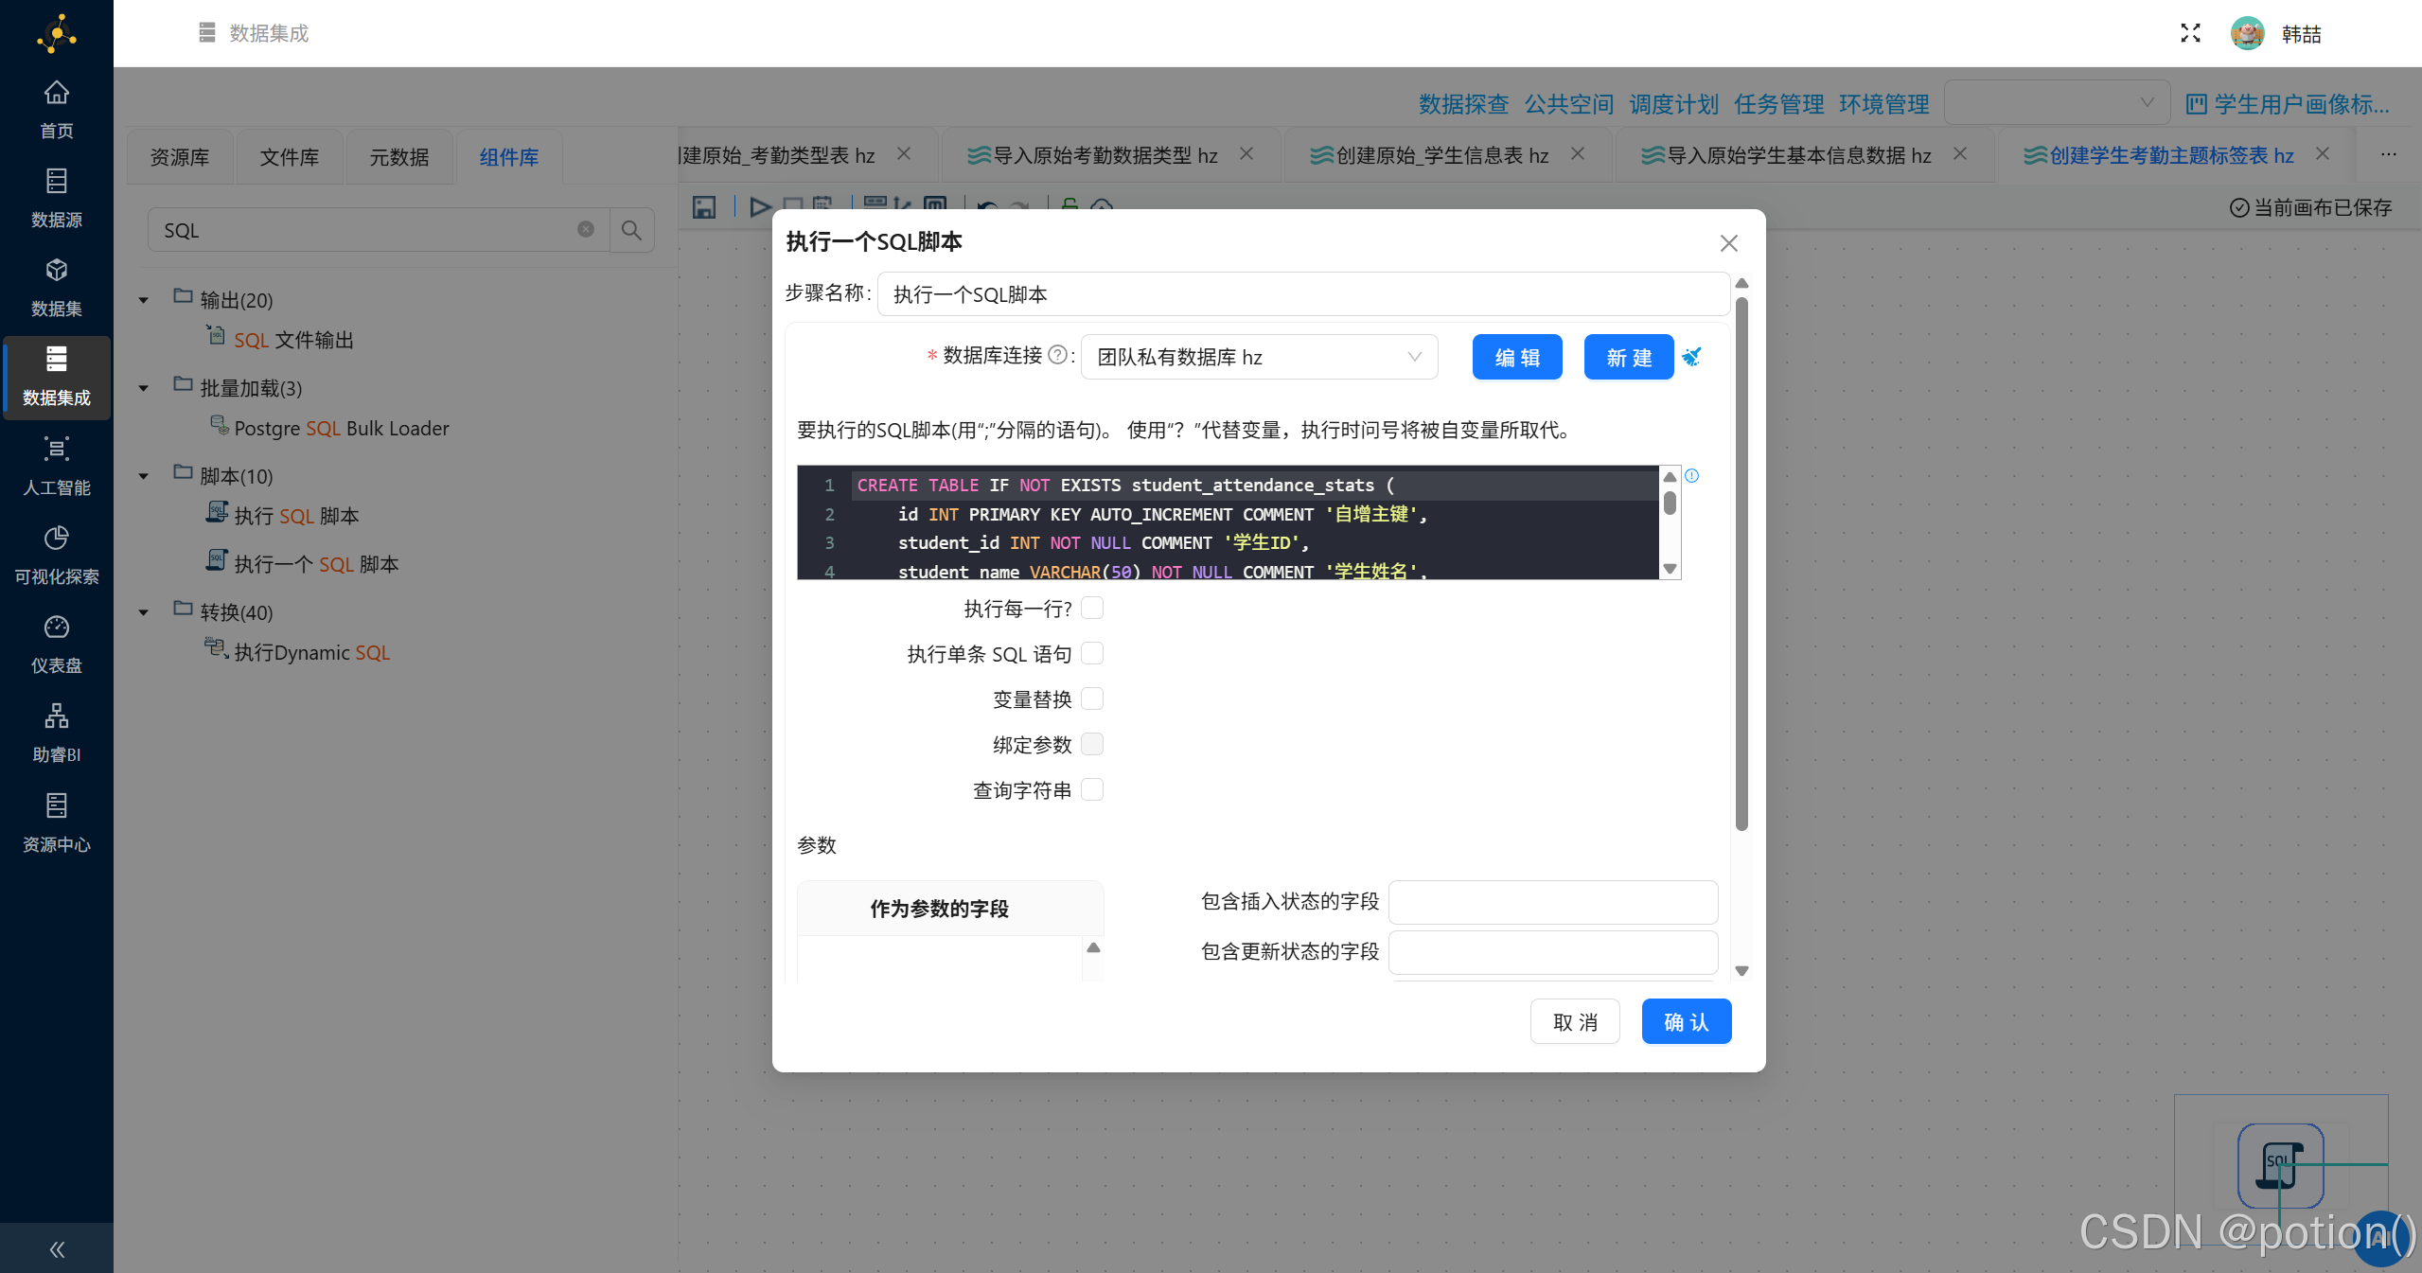Toggle the 变量替换 checkbox
Viewport: 2422px width, 1273px height.
pos(1092,698)
